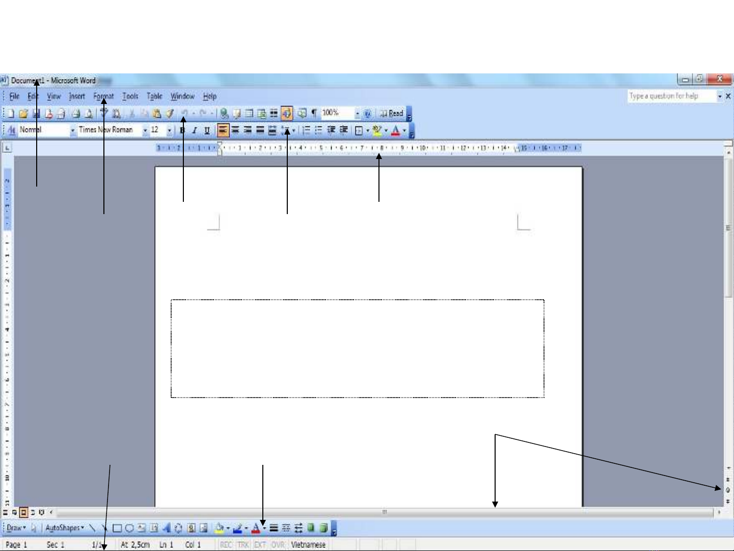Click the Paste clipboard icon

pyautogui.click(x=157, y=114)
